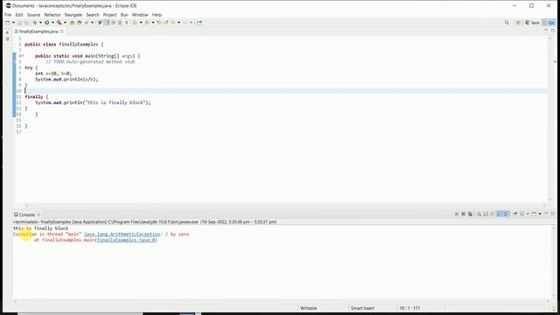This screenshot has width=560, height=315.
Task: Click the finallyExamples.java:8 stack trace link
Action: coord(126,240)
